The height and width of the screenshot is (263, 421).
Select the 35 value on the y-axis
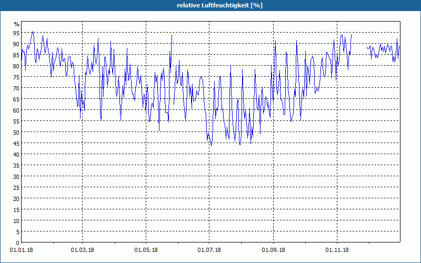coord(17,165)
